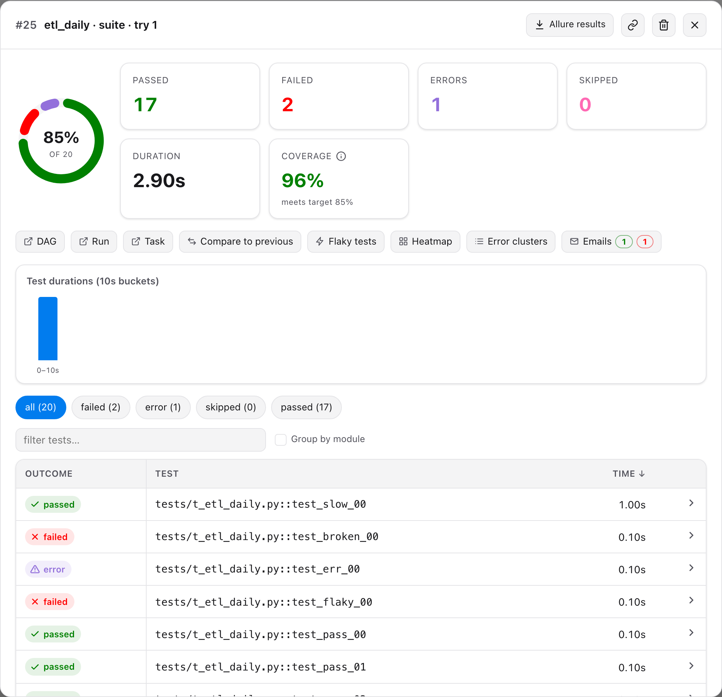Copy link with the chain icon
The height and width of the screenshot is (697, 722).
coord(632,25)
